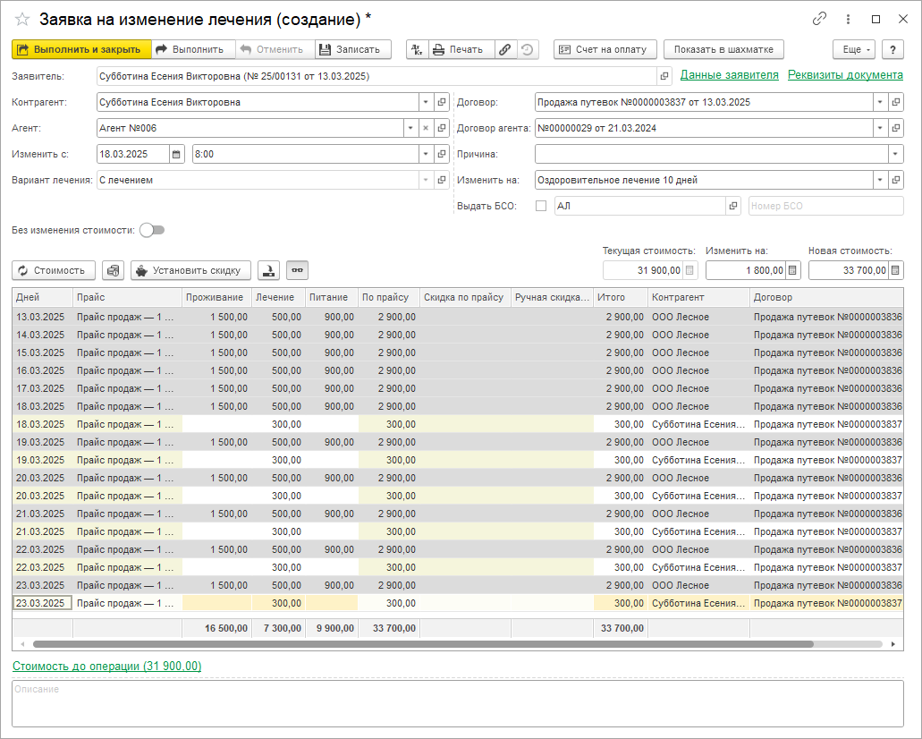Screen dimensions: 922x739
Task: Click the table's horizontal scrollbar
Action: click(422, 643)
